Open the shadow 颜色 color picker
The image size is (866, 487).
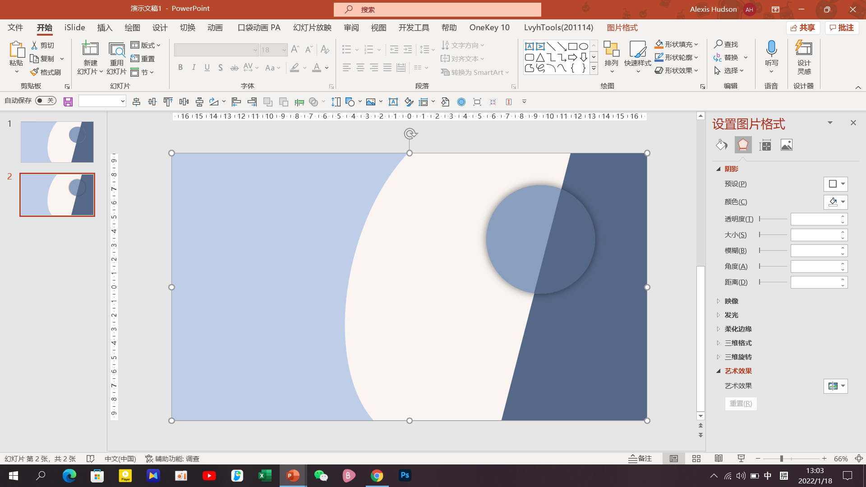click(836, 202)
